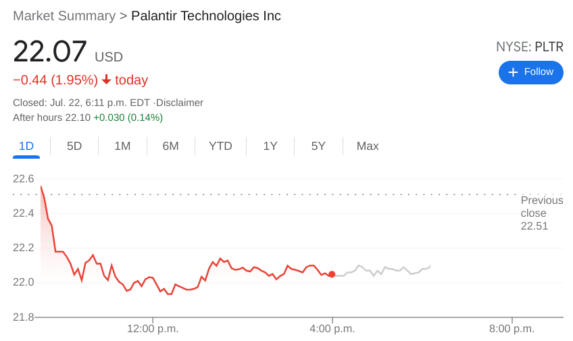Select the Max range tab
Screen dimensions: 573x341
tap(368, 146)
